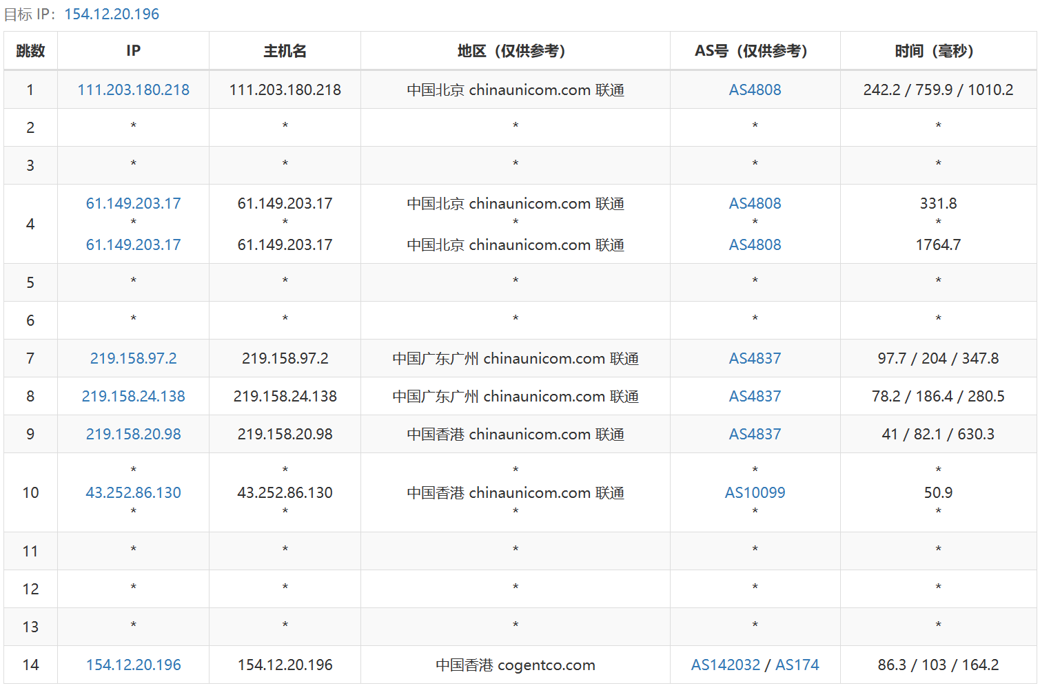Click the 地区（仅供参考） column header
The image size is (1040, 688).
pyautogui.click(x=515, y=51)
